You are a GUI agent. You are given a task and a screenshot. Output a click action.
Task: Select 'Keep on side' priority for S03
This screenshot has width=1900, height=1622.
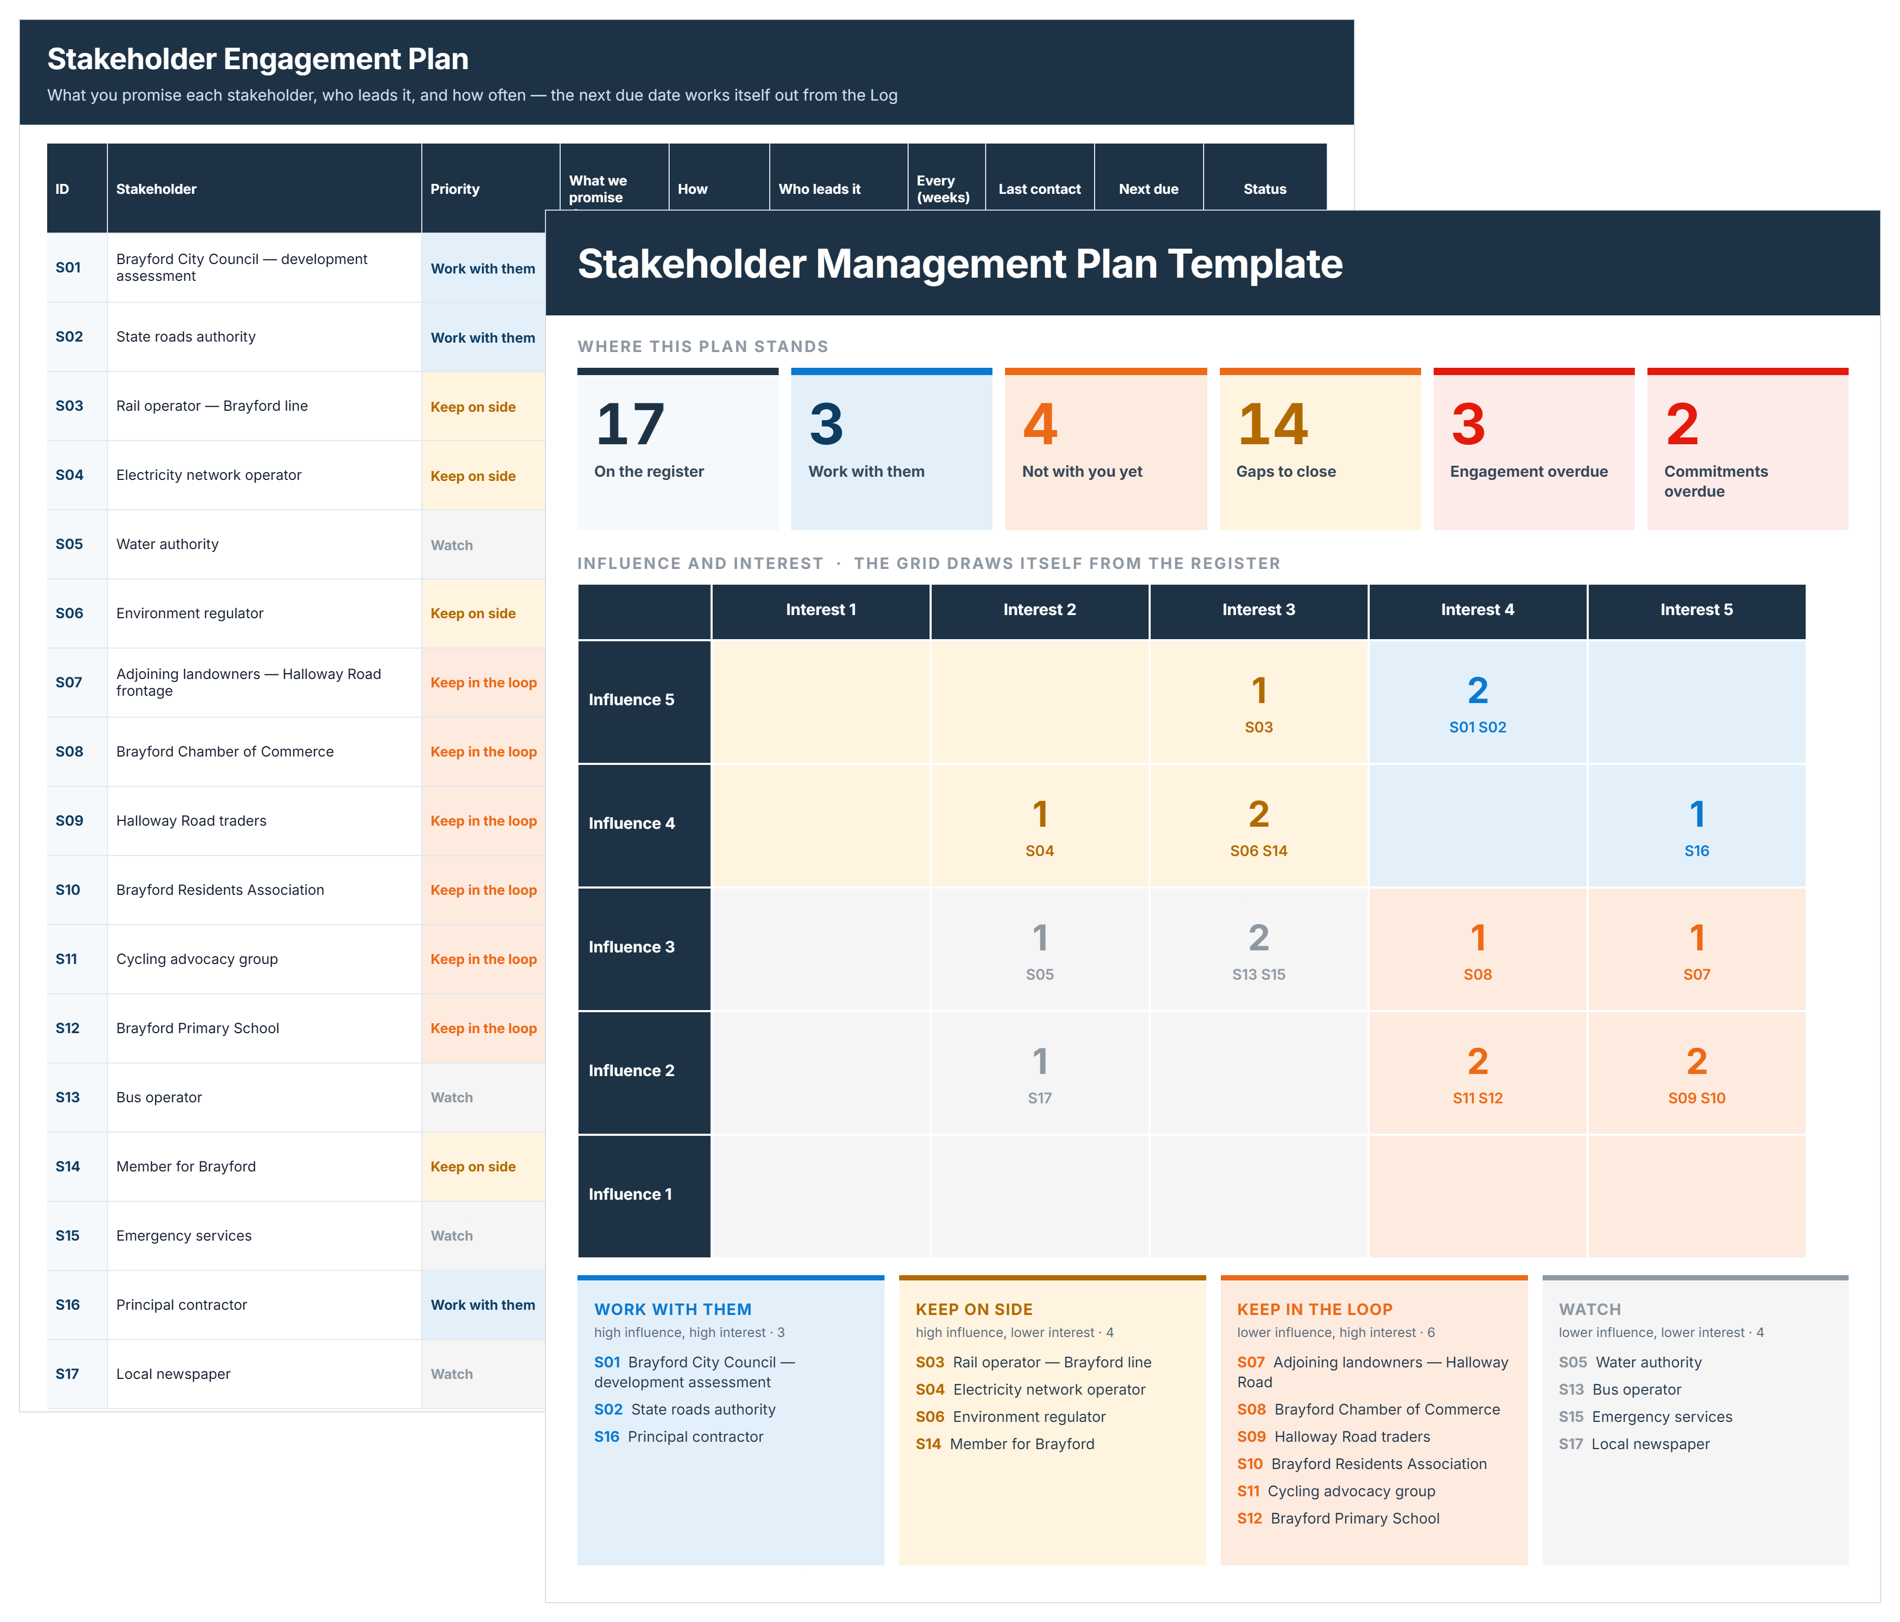pyautogui.click(x=483, y=407)
